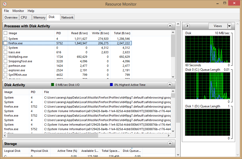Switch to the Overview tab
This screenshot has height=159, width=242.
tap(11, 17)
